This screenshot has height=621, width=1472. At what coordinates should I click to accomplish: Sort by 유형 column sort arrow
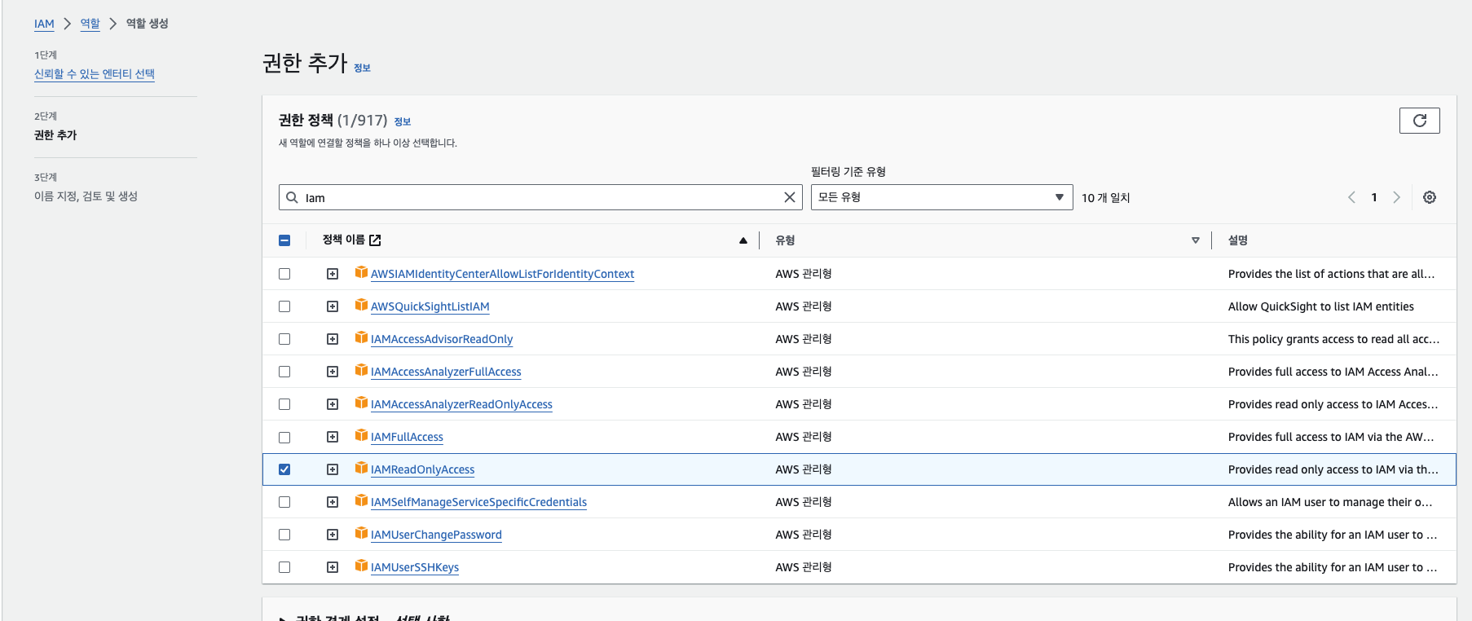(x=1195, y=240)
